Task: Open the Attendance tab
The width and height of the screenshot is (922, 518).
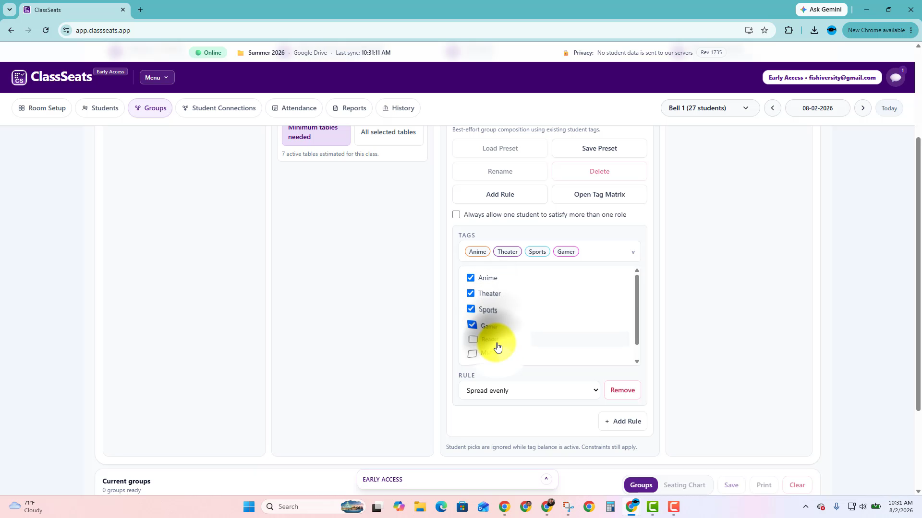Action: coord(294,108)
